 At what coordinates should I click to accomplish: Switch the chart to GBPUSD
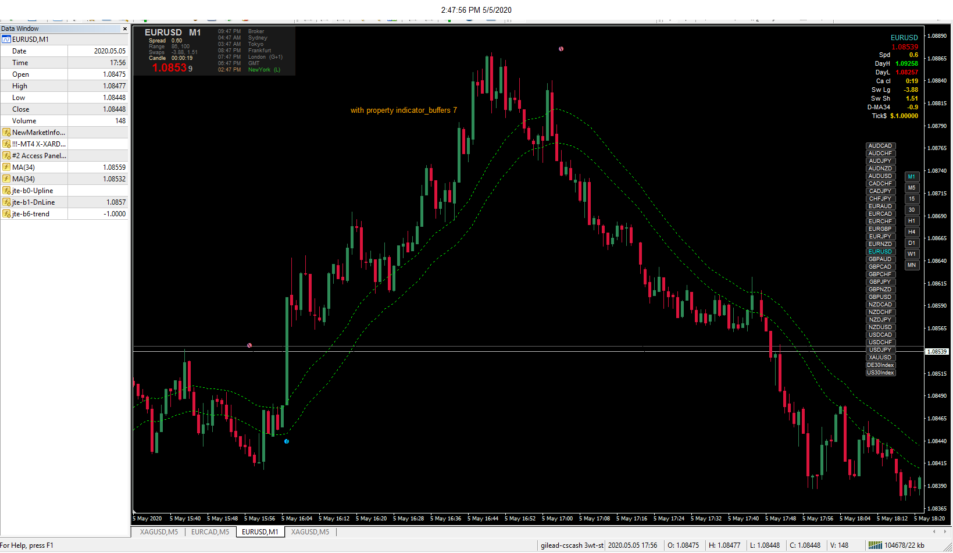click(x=880, y=297)
